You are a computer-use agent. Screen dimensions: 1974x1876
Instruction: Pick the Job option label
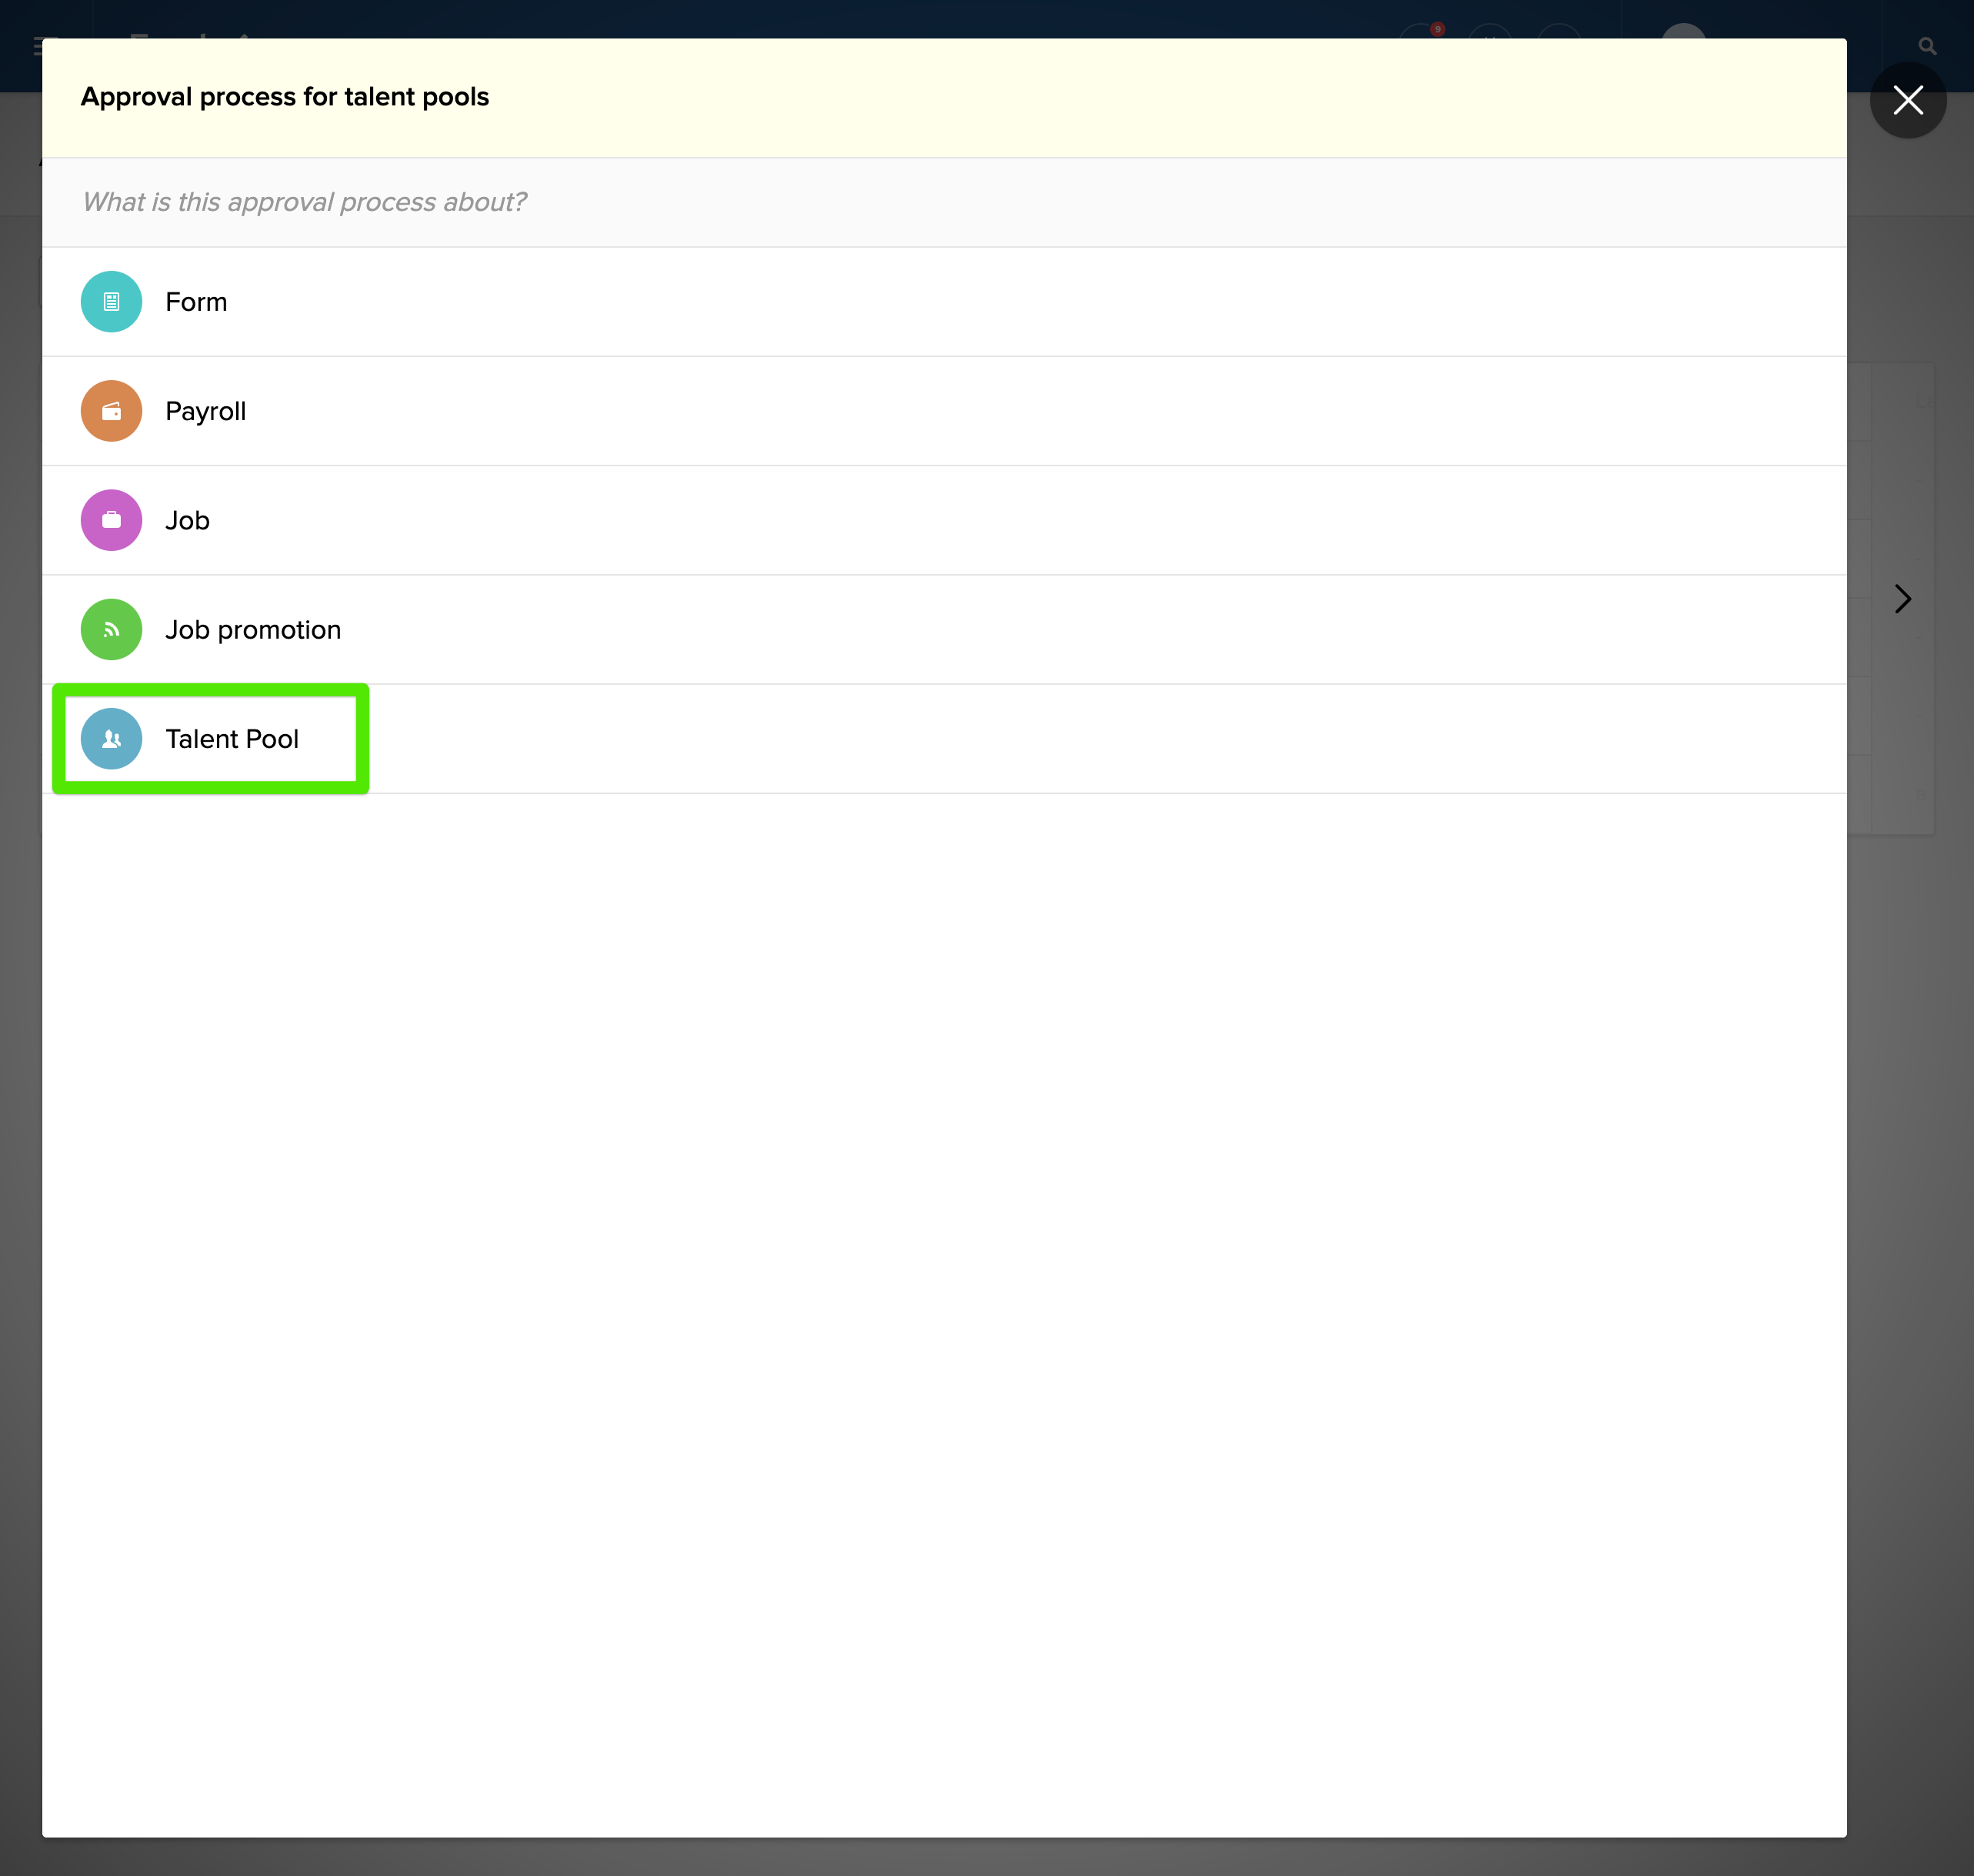[187, 520]
